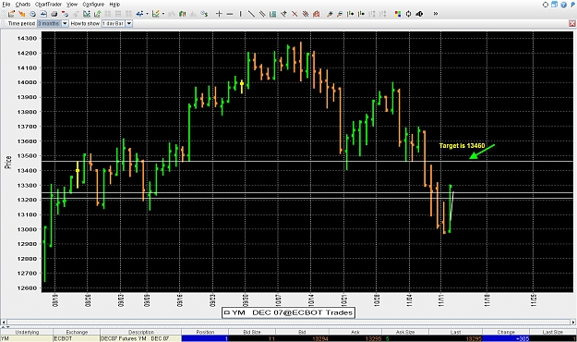Click the ECBOT exchange cell
This screenshot has height=342, width=577.
coord(77,338)
